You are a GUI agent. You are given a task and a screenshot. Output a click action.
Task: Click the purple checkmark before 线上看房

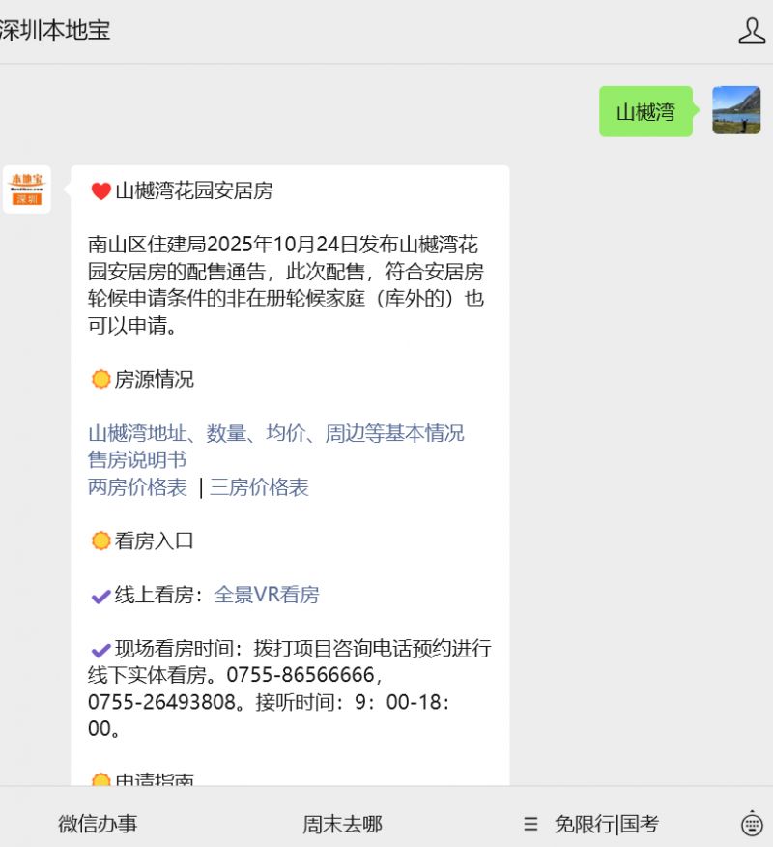point(100,596)
